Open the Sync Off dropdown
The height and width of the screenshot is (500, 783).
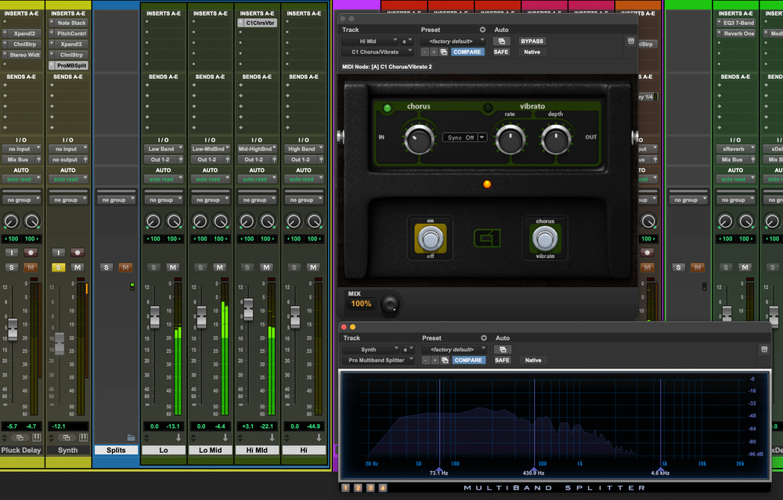465,137
